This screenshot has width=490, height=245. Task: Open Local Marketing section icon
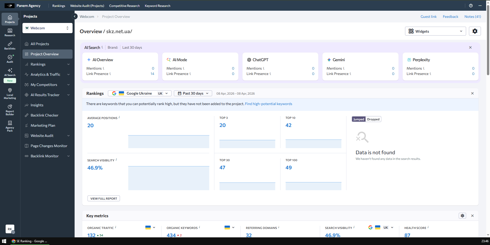point(10,93)
